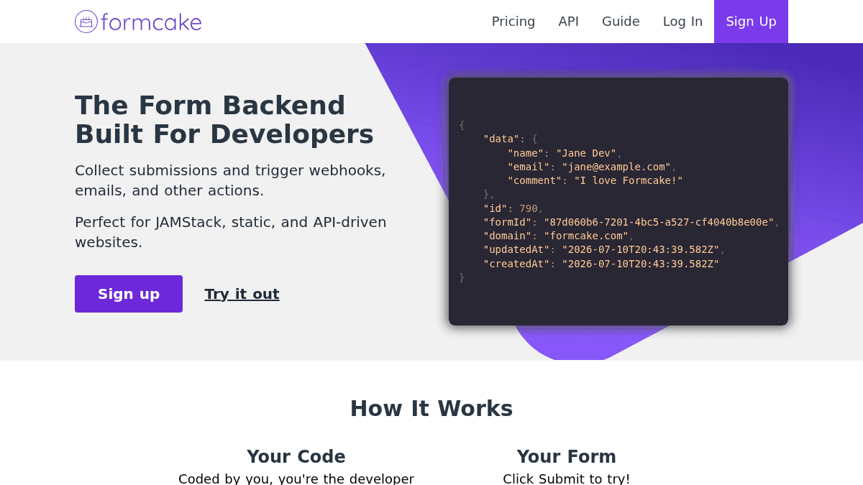Open the Guide nav item
863x485 pixels.
click(621, 22)
